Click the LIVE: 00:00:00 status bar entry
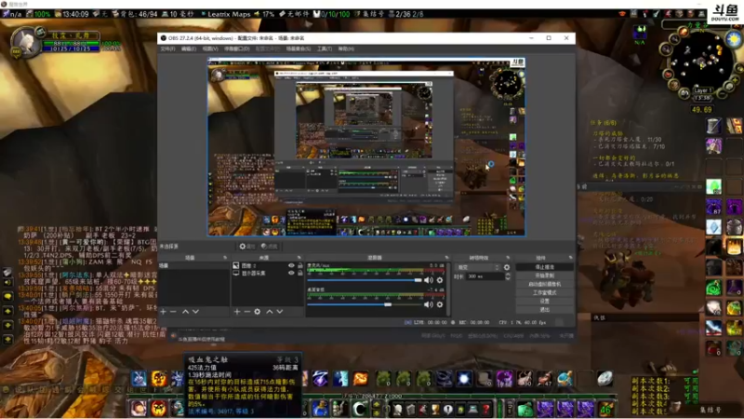 click(426, 322)
